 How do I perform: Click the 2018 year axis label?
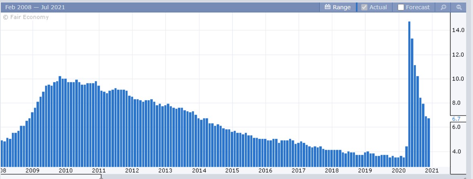pyautogui.click(x=332, y=171)
